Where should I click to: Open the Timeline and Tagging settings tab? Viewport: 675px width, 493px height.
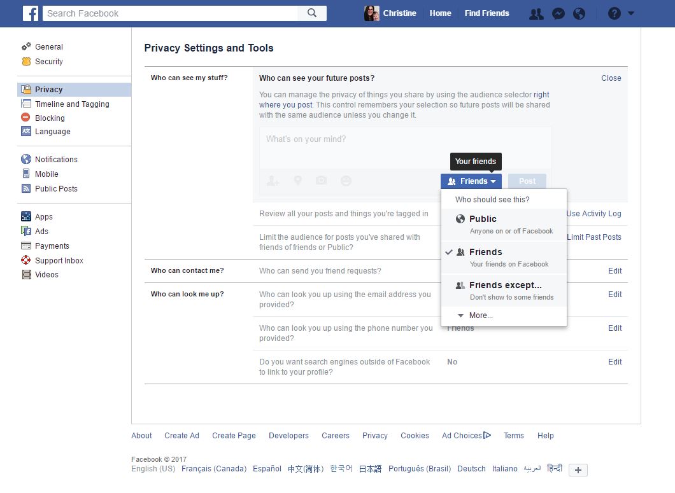tap(74, 104)
